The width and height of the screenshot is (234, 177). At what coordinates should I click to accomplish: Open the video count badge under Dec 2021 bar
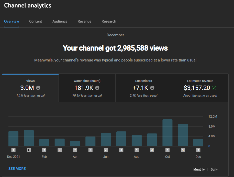coord(14,150)
